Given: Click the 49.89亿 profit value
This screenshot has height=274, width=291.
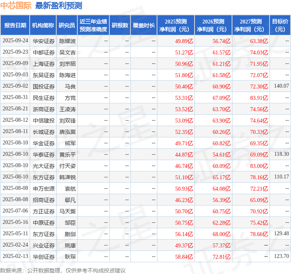Looking at the screenshot, I should coord(184,41).
